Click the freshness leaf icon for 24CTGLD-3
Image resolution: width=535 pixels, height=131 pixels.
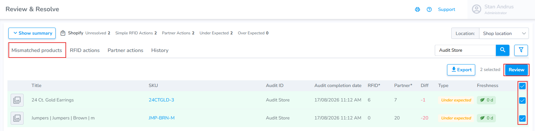482,100
